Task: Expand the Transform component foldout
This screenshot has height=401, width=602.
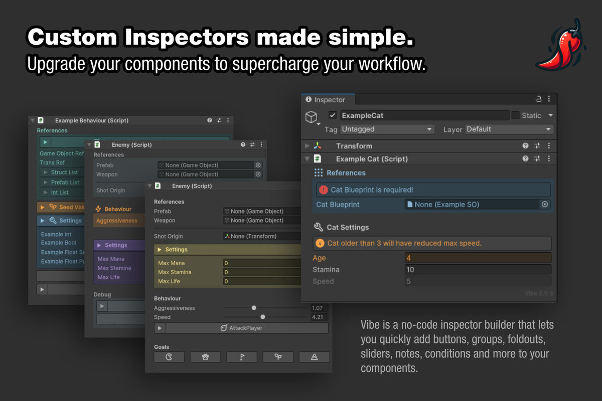Action: click(x=307, y=146)
